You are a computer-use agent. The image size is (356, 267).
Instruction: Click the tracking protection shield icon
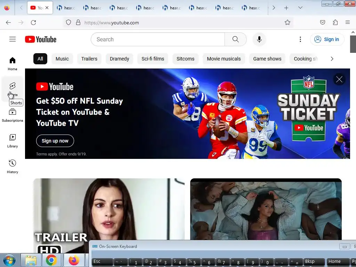click(68, 23)
